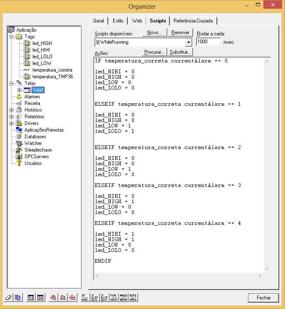Insert an IF...ELSEIF...ENDIF block
Viewport: 285px width, 309px height.
pyautogui.click(x=94, y=297)
